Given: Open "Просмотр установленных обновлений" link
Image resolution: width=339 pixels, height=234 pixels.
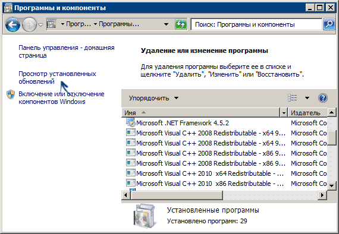Looking at the screenshot, I should pos(57,77).
